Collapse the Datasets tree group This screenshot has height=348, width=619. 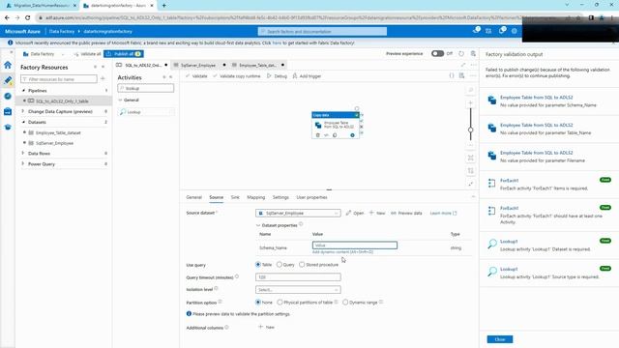23,123
